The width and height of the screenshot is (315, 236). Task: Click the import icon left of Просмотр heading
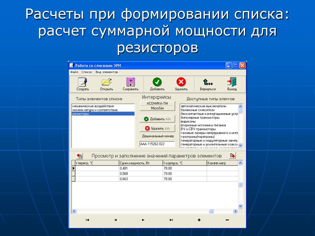80,156
